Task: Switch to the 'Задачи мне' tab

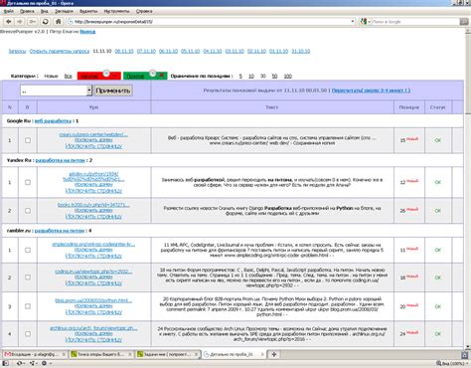Action: pos(168,354)
